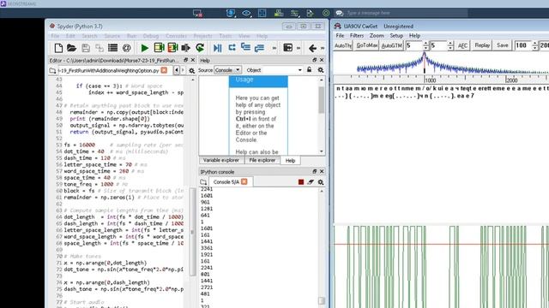Open the Setup menu in CwGet

396,36
